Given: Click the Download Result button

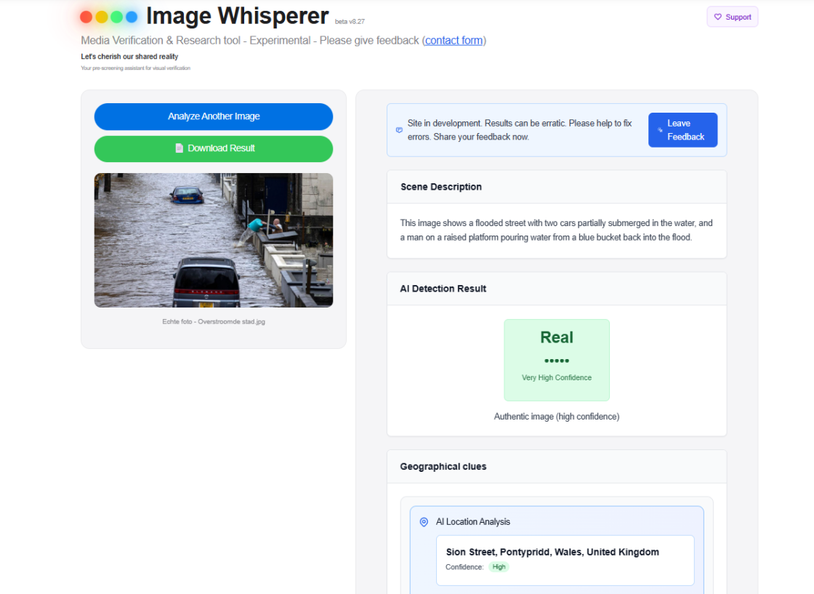Looking at the screenshot, I should (x=213, y=148).
